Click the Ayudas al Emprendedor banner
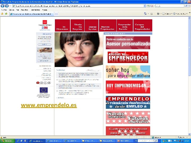The image size is (191, 143). click(x=128, y=57)
